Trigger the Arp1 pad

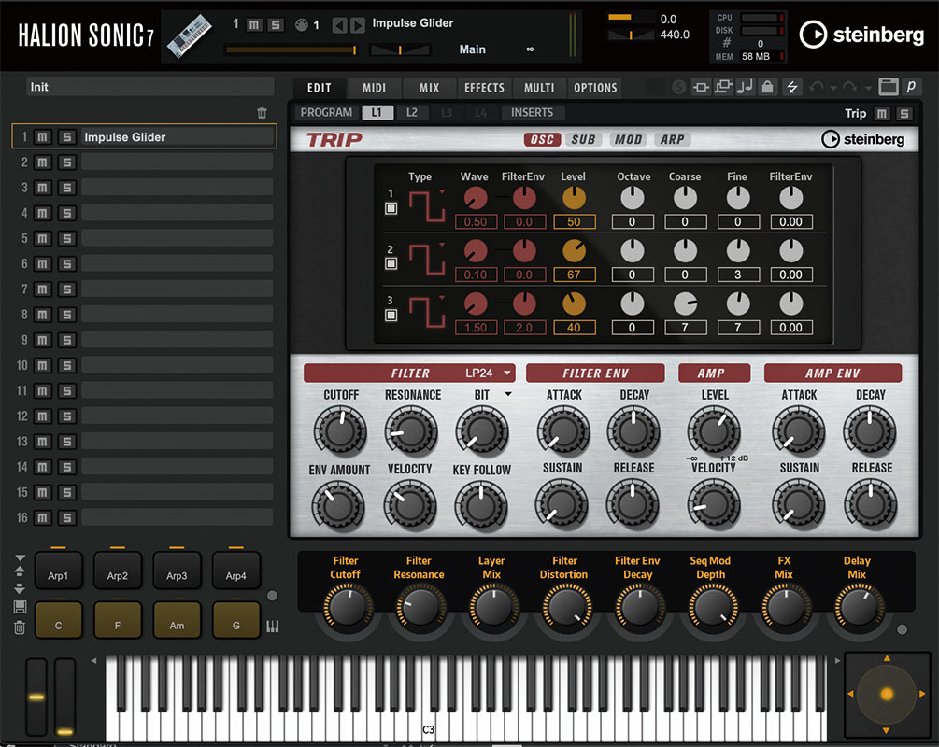(58, 571)
